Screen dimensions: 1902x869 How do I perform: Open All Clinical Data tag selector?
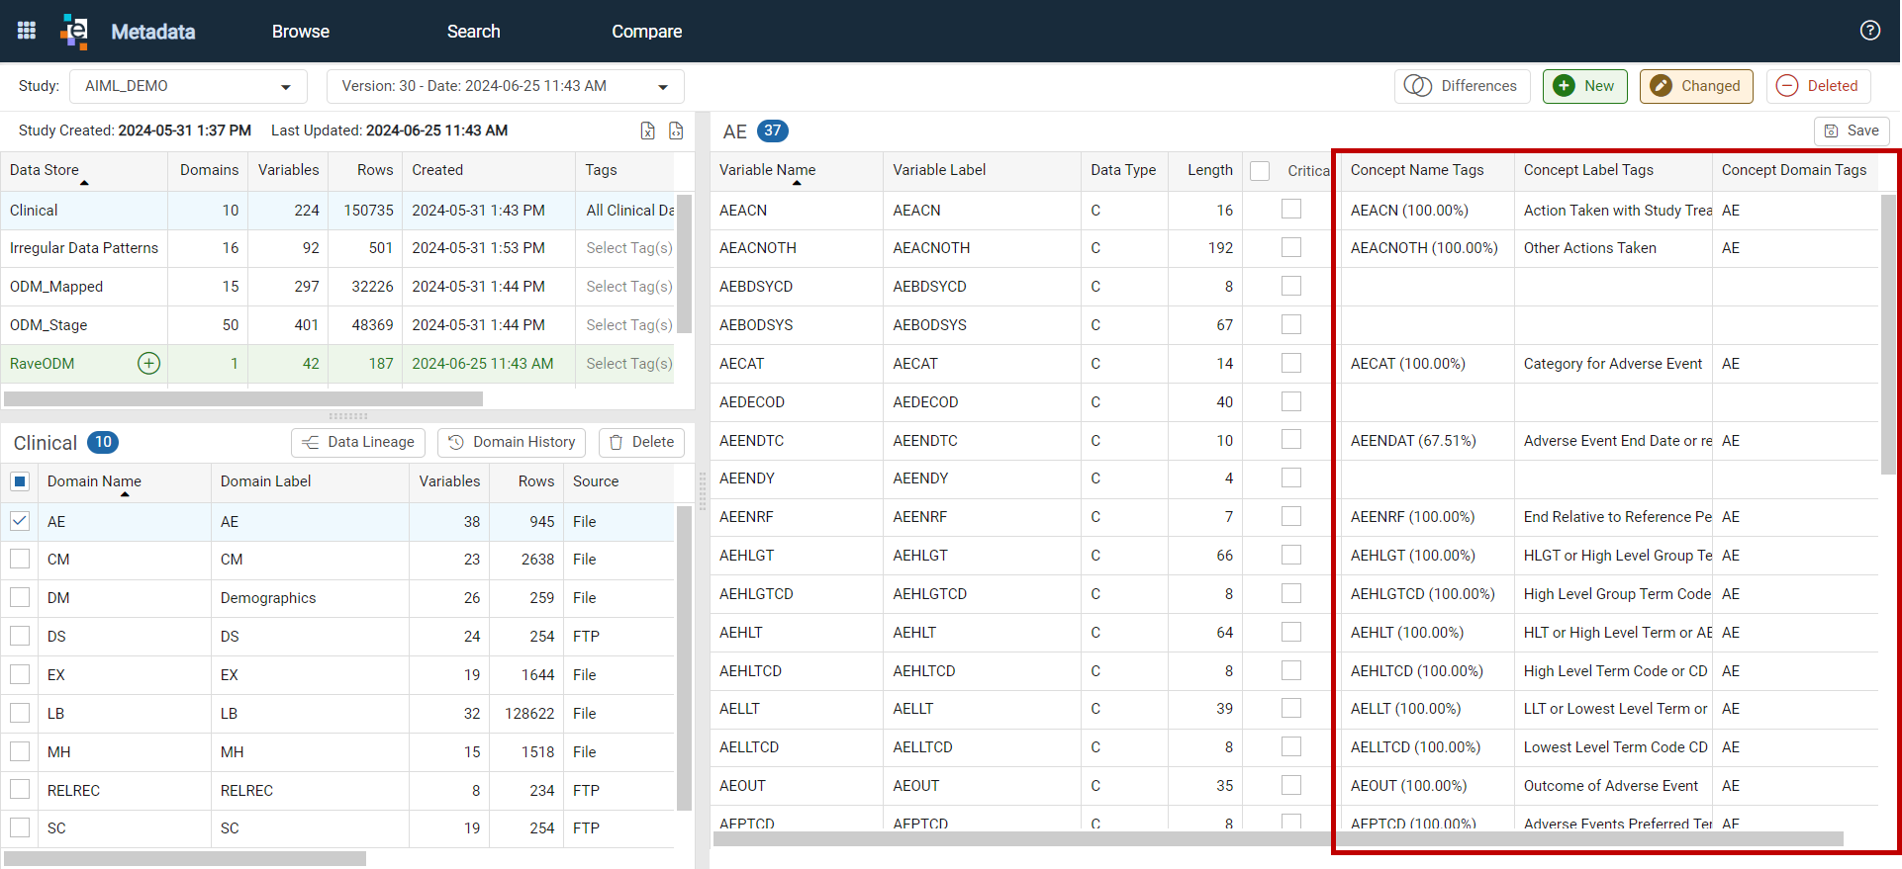point(629,211)
